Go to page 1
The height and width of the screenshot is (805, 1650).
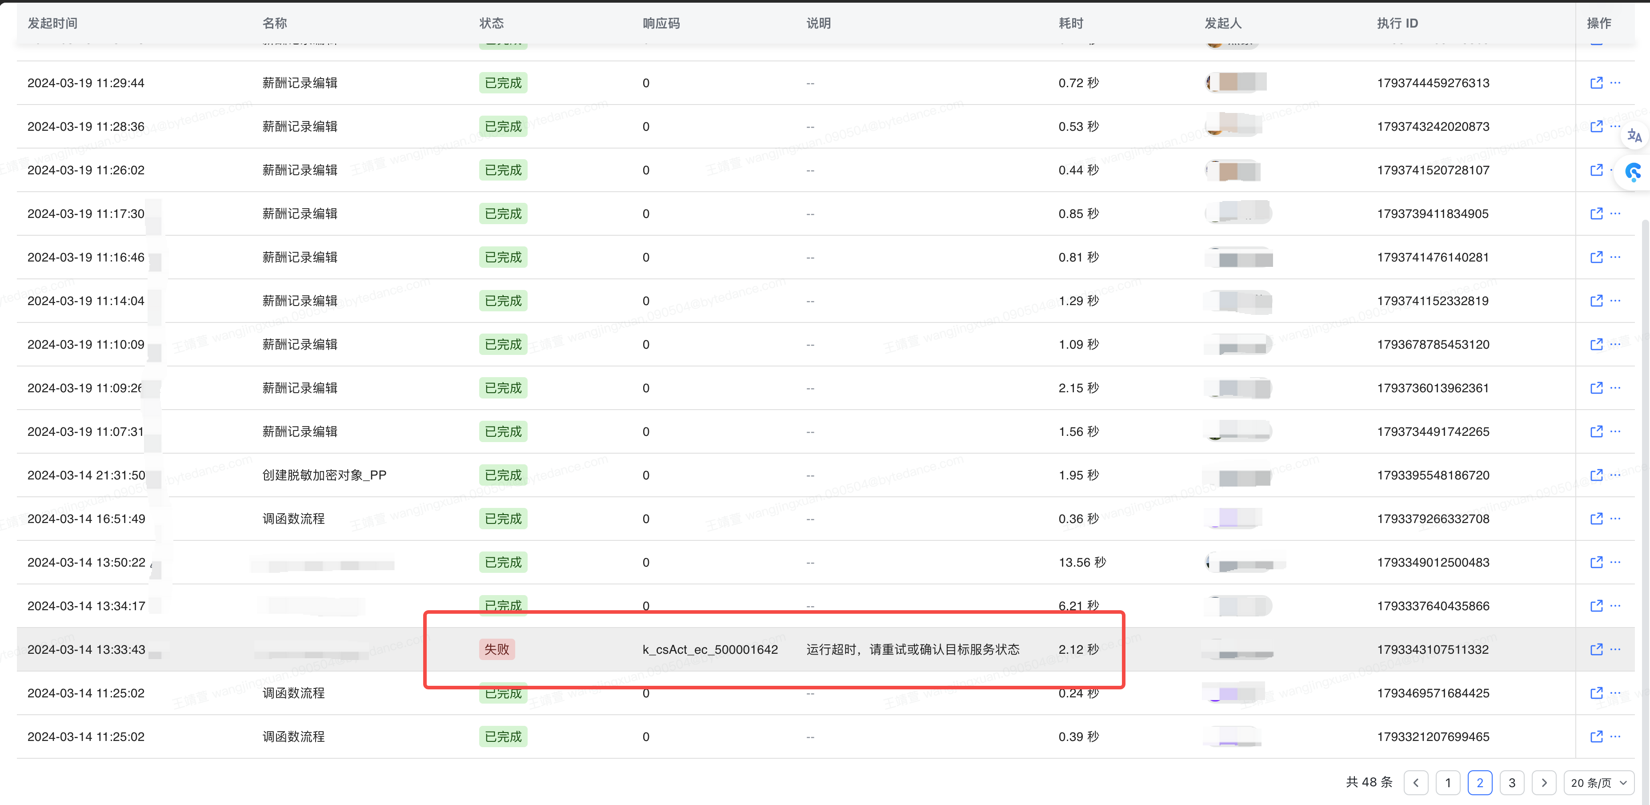coord(1448,783)
